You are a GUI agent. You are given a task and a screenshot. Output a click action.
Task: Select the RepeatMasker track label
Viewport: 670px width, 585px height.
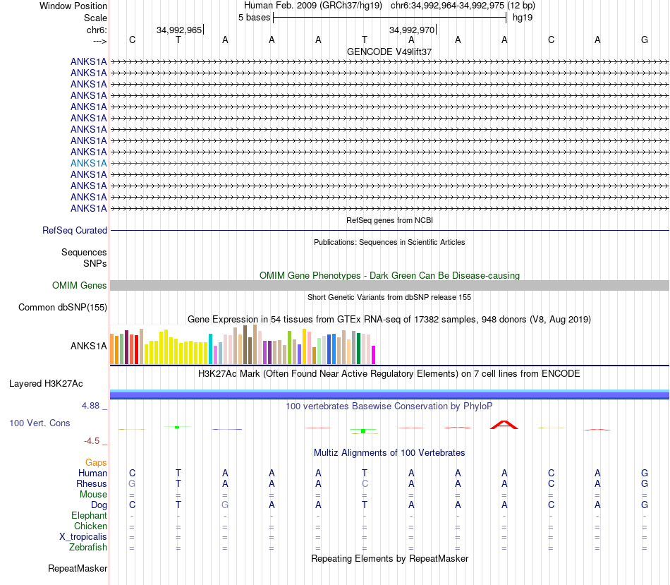click(x=78, y=569)
